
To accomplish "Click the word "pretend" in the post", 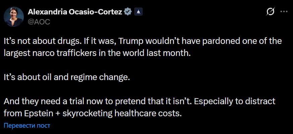I will point(131,101).
